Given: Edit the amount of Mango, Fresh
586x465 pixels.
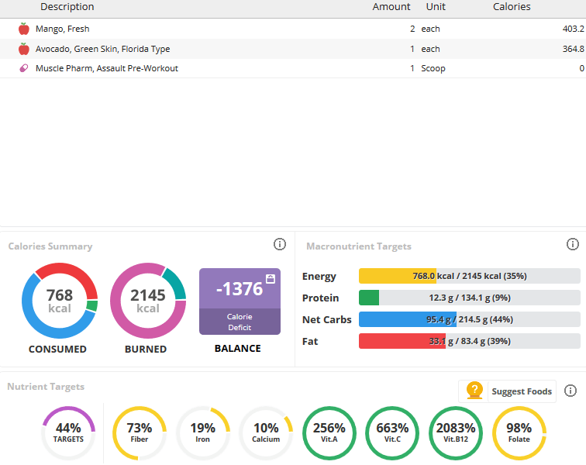Looking at the screenshot, I should (412, 29).
